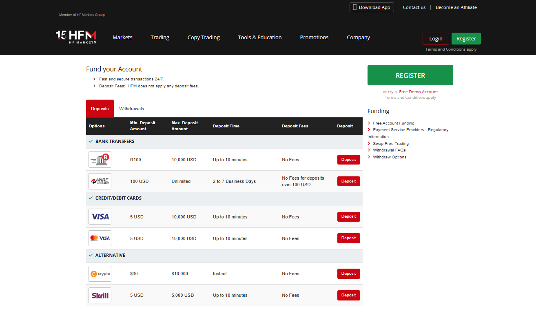Click the crypto payment icon
The image size is (536, 316).
(x=100, y=274)
